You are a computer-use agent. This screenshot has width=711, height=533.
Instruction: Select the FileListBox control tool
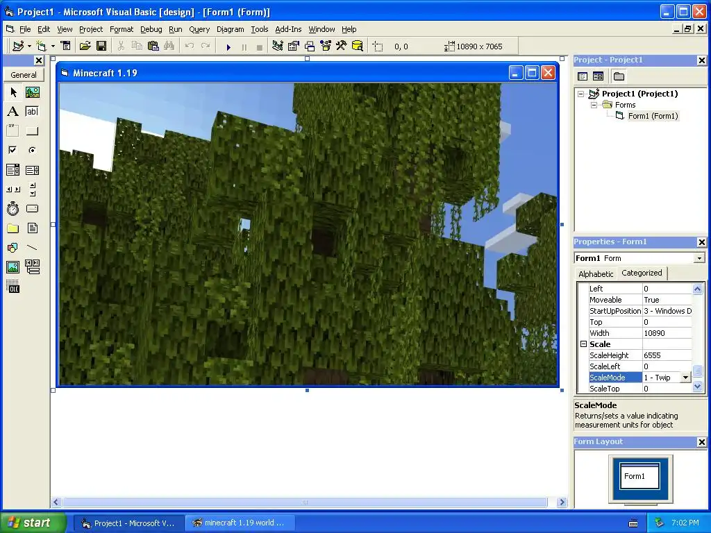(x=32, y=228)
